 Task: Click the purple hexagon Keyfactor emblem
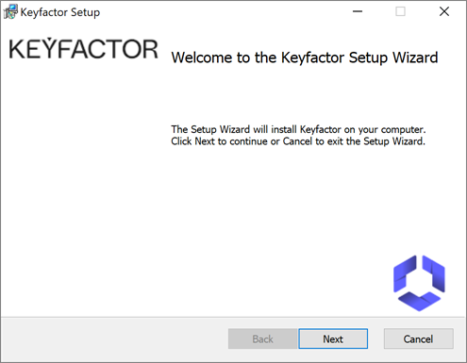(419, 283)
